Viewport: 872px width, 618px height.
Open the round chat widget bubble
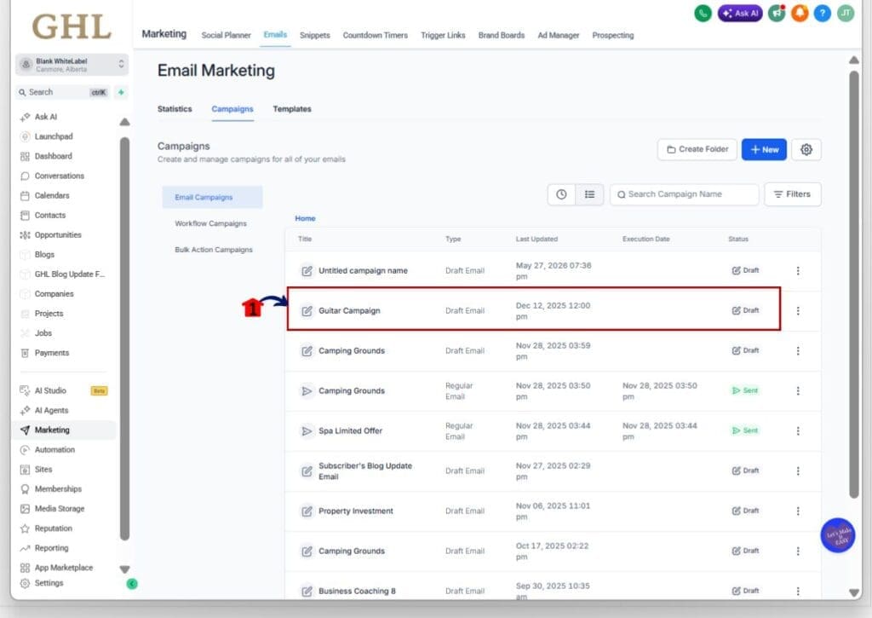pos(838,535)
